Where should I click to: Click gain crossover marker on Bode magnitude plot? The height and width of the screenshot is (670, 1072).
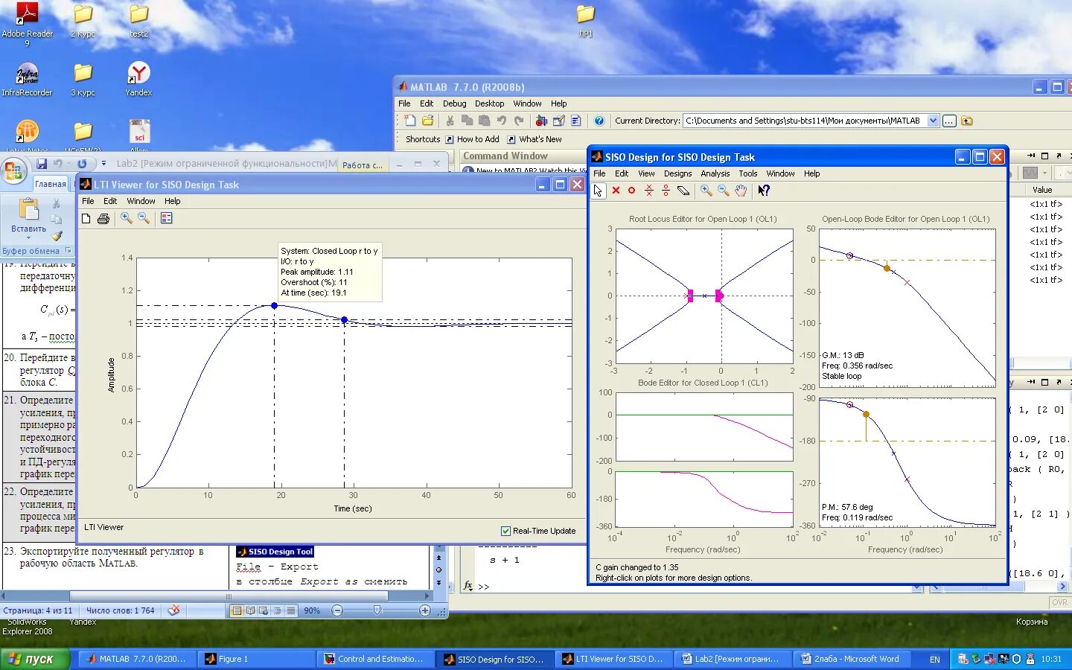887,267
